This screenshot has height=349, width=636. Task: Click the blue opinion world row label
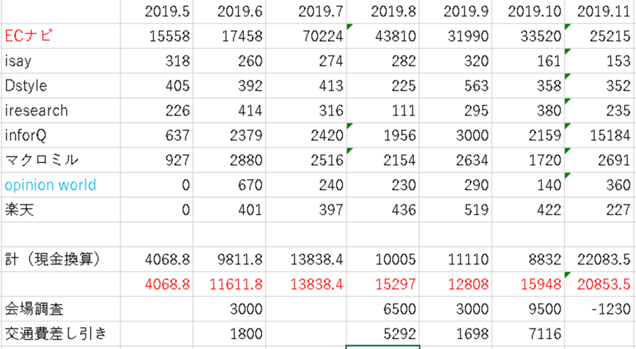tap(50, 185)
